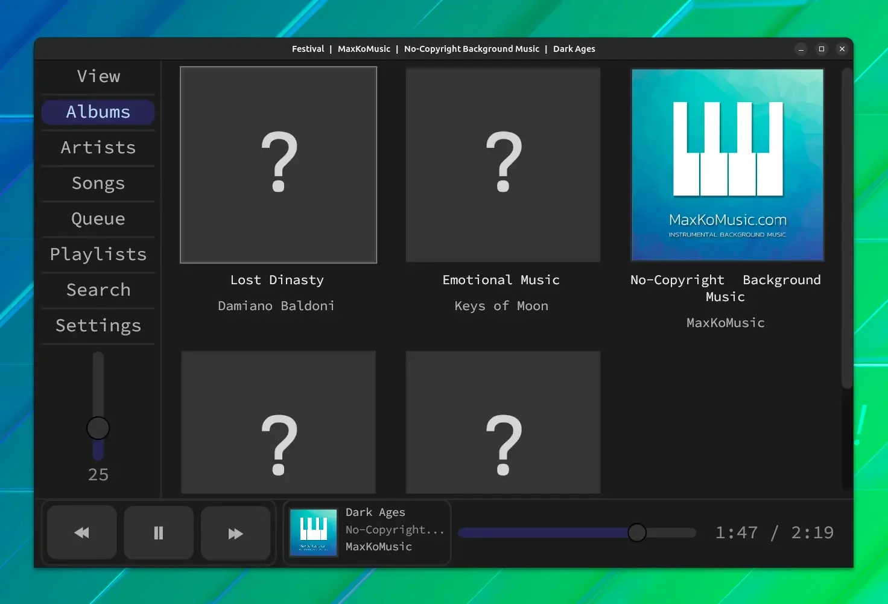Viewport: 888px width, 604px height.
Task: Click the Festival window title bar text
Action: [x=443, y=49]
